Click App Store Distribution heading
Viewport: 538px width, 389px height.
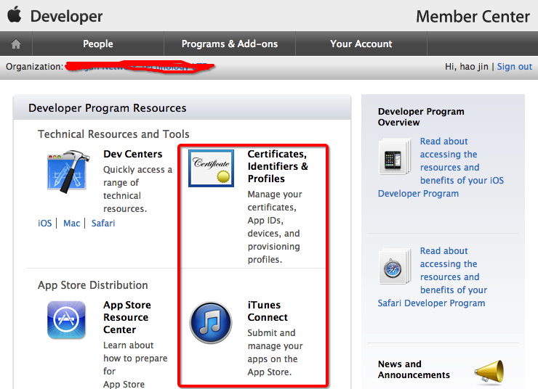coord(93,285)
